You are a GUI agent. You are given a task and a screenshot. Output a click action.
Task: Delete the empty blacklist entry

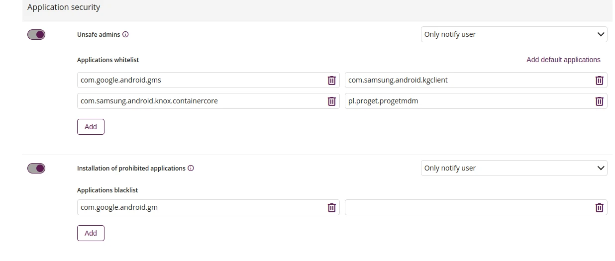coord(600,207)
